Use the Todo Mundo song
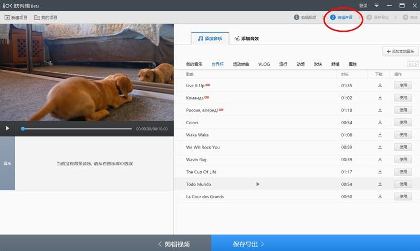Screen dimensions: 420x251 [x=403, y=184]
